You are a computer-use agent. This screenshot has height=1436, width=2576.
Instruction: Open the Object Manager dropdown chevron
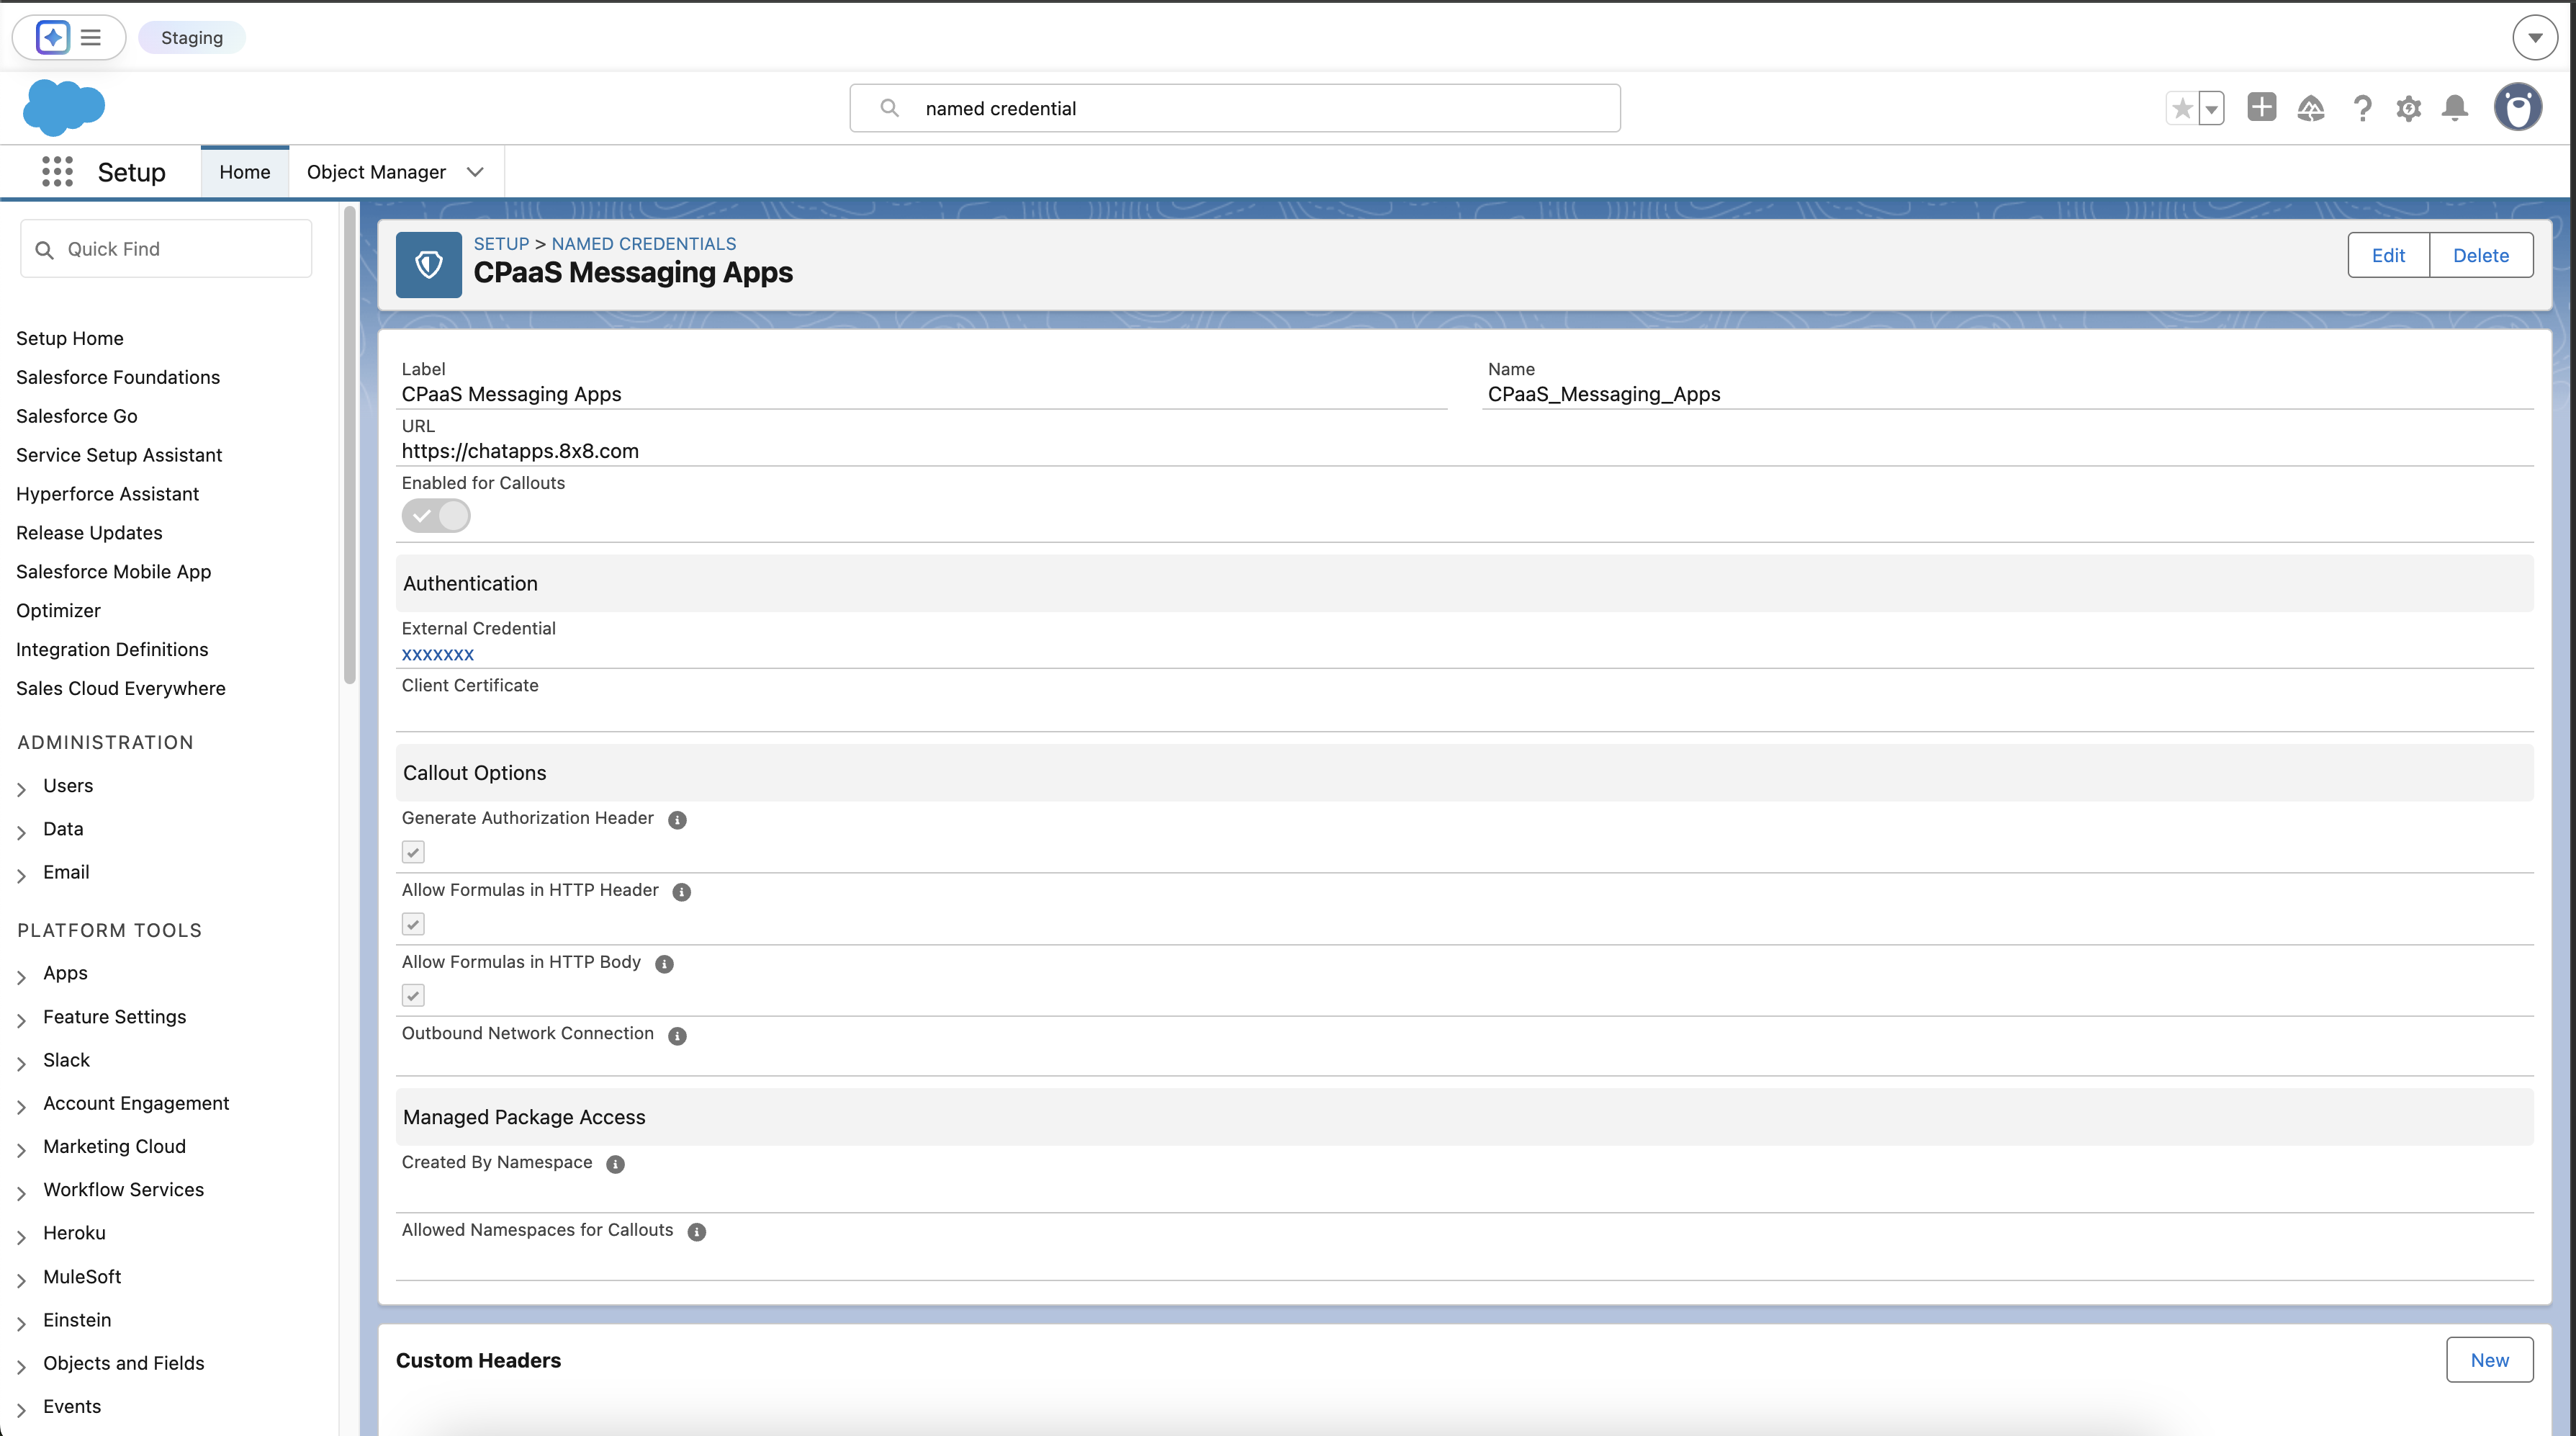(x=475, y=171)
